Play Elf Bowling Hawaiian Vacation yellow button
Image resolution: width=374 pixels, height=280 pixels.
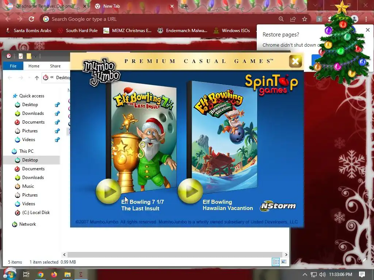click(190, 191)
